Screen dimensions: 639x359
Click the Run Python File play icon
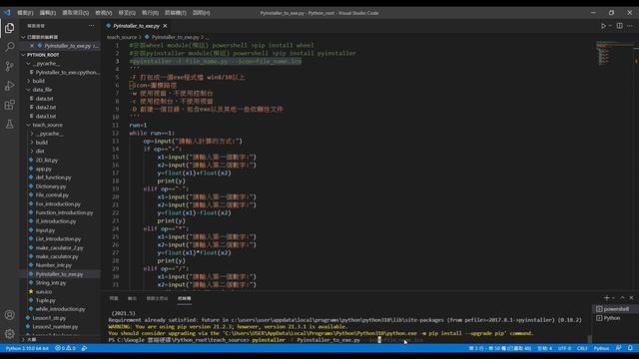[x=603, y=26]
